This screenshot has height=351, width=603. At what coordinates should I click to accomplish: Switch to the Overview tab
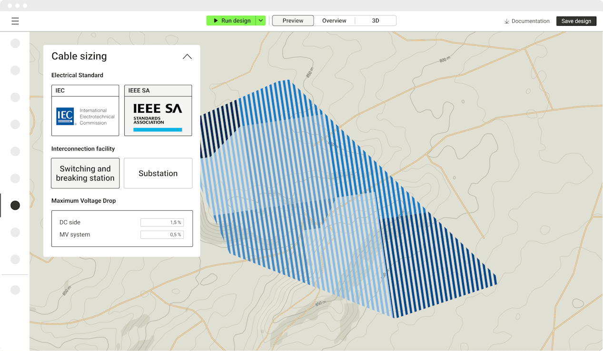click(334, 21)
